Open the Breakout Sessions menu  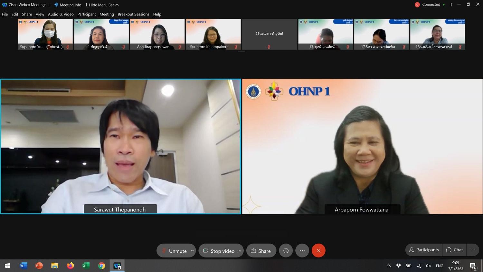pyautogui.click(x=133, y=14)
